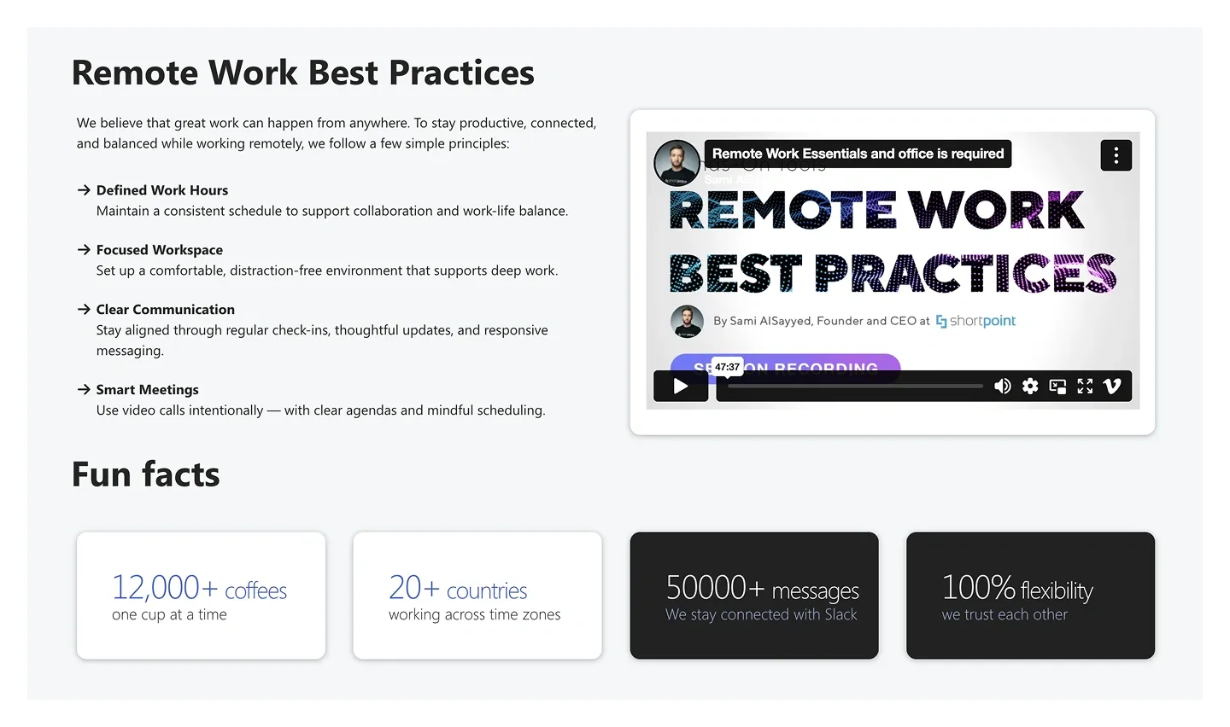This screenshot has width=1230, height=727.
Task: Select the '12,000+ coffees' fun fact card
Action: [201, 596]
